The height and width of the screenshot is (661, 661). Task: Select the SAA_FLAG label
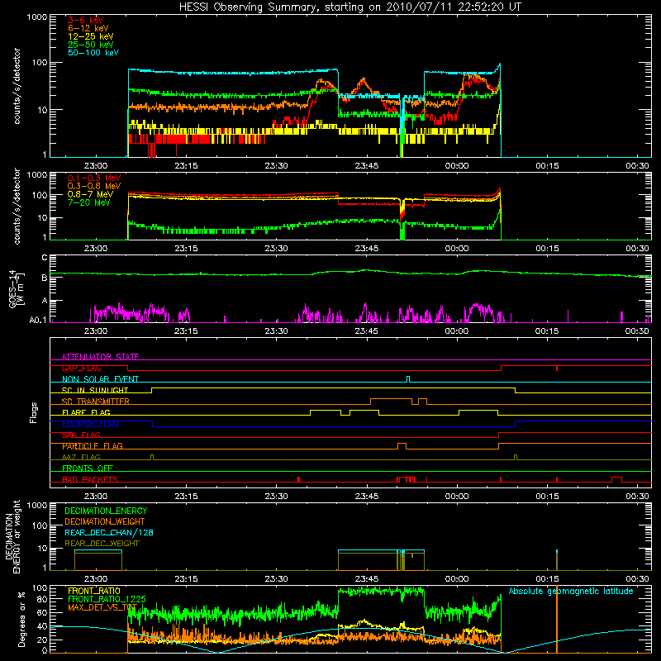pyautogui.click(x=81, y=435)
